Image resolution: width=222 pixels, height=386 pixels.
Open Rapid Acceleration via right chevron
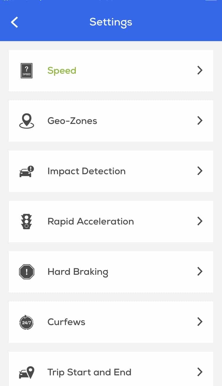200,221
